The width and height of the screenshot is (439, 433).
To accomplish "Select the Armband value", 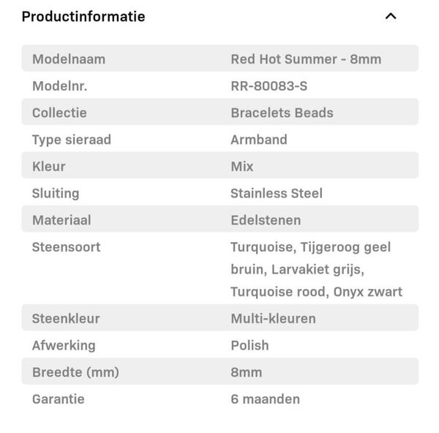I will click(258, 140).
